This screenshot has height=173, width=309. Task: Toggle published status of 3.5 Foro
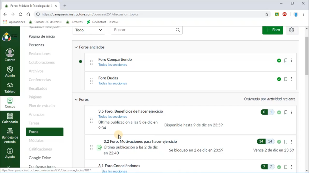click(279, 112)
